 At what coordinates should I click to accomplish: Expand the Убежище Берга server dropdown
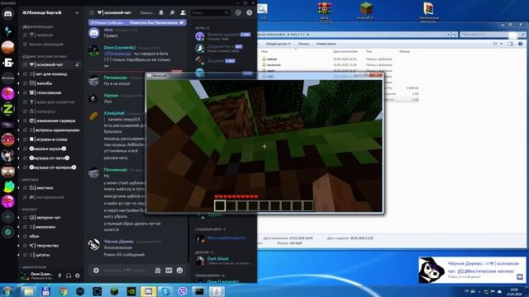tap(77, 13)
